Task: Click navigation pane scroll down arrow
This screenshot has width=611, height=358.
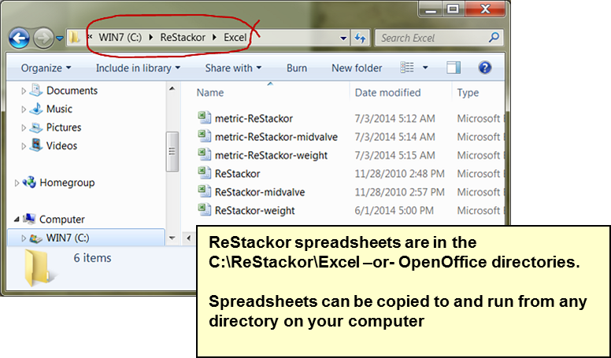Action: [172, 238]
